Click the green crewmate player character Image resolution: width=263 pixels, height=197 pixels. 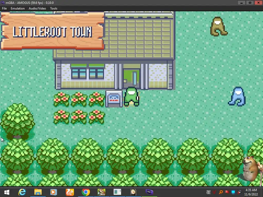point(131,97)
